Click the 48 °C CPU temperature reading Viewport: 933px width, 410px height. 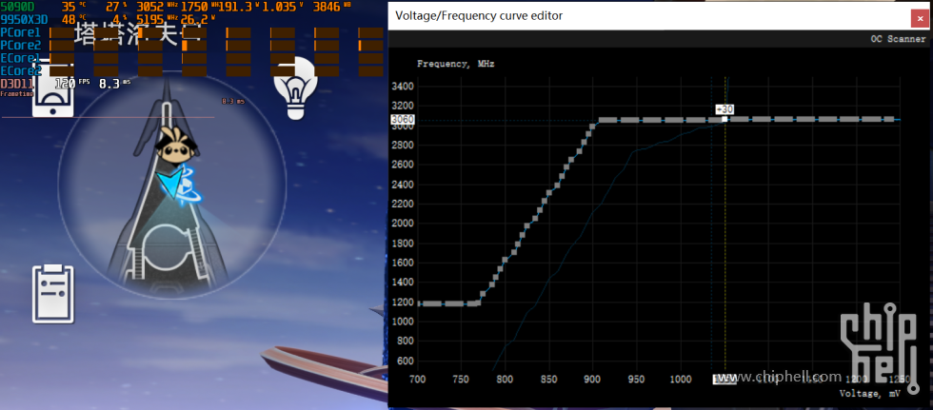[x=74, y=20]
